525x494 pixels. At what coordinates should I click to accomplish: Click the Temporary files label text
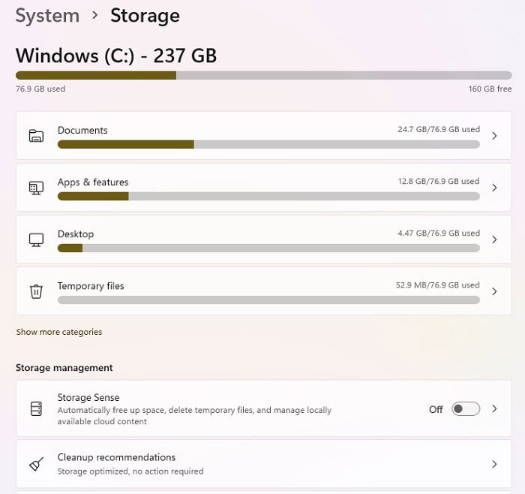(91, 286)
